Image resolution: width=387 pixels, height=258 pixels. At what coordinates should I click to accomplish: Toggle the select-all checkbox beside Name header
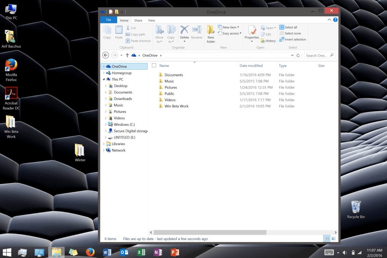pyautogui.click(x=154, y=66)
